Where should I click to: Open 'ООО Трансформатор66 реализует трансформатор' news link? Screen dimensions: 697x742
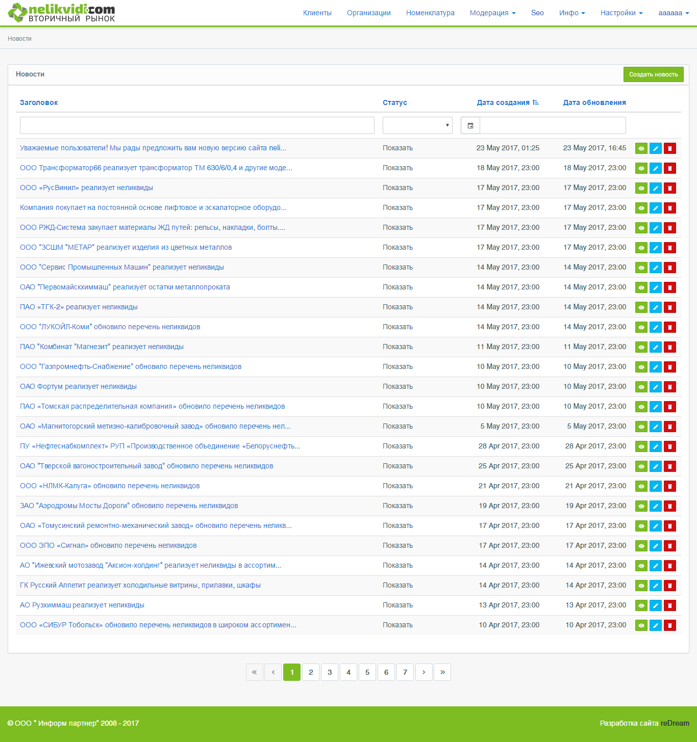[156, 168]
